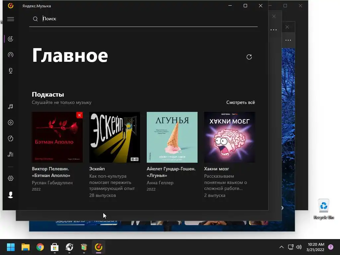Open volume speaker tray icon

[299, 247]
